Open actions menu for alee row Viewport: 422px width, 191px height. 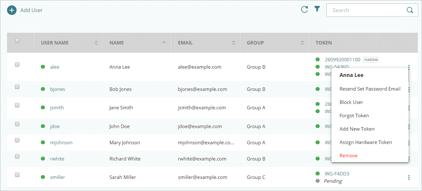pos(409,67)
